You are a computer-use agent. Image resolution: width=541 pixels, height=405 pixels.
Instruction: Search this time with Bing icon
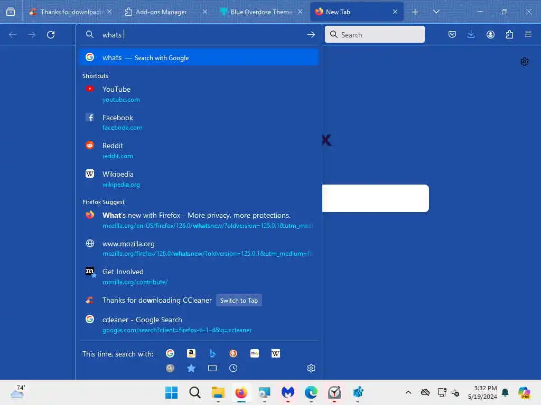212,353
